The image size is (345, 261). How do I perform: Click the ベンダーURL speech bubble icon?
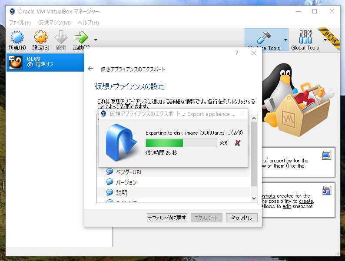click(109, 171)
